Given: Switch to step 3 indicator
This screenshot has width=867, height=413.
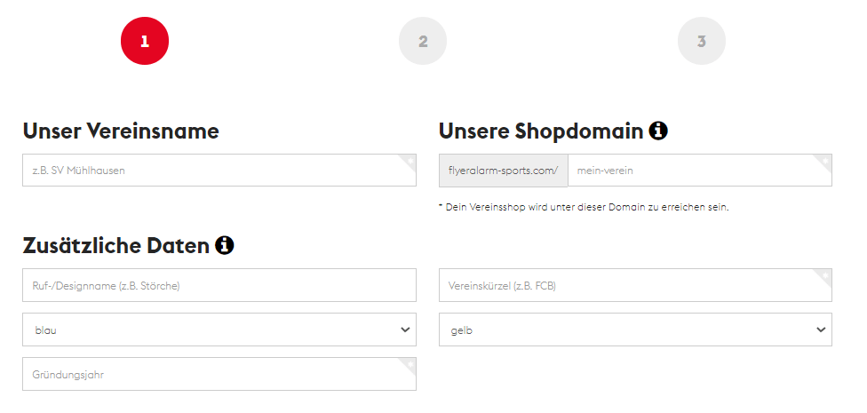Looking at the screenshot, I should 701,42.
